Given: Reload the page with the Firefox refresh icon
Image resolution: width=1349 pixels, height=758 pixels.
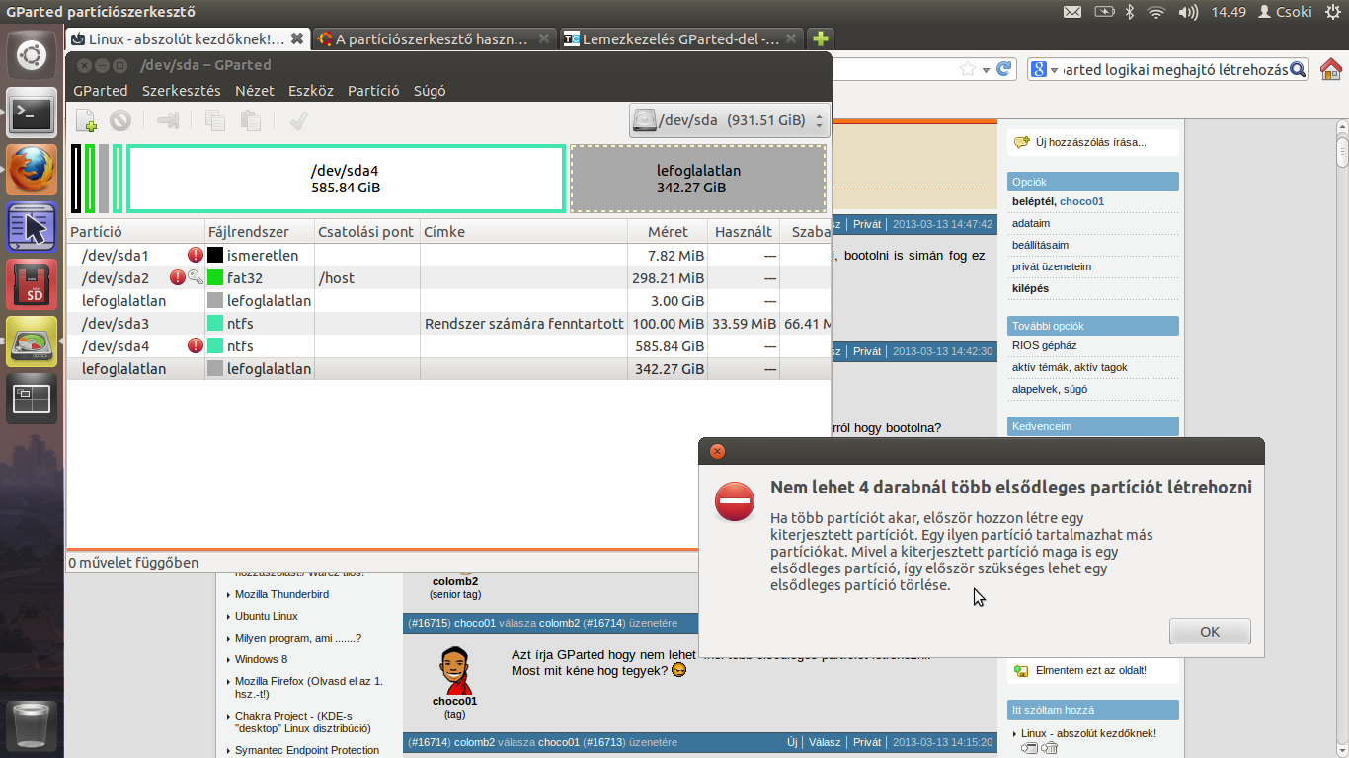Looking at the screenshot, I should [x=1004, y=69].
